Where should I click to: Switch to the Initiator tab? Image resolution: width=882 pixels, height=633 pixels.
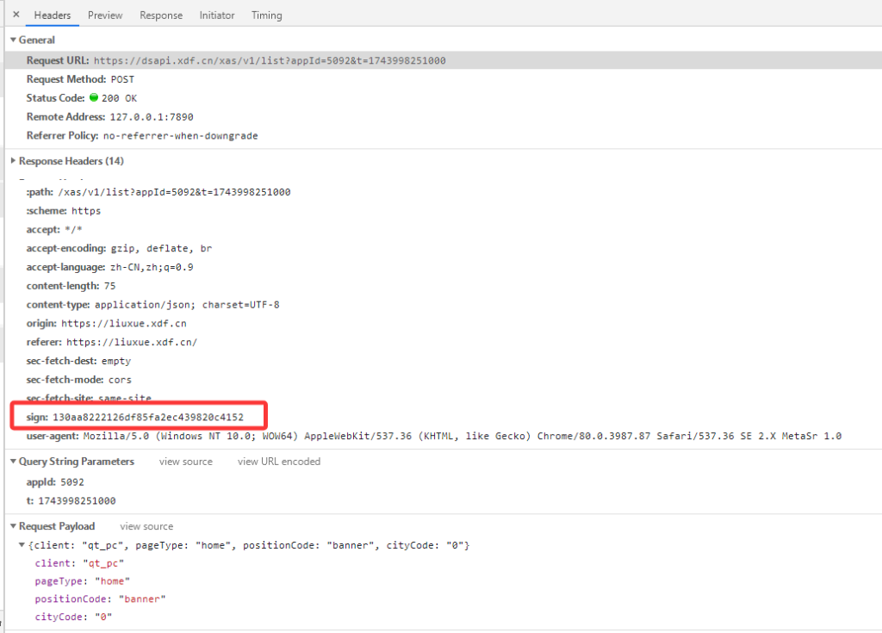coord(217,16)
